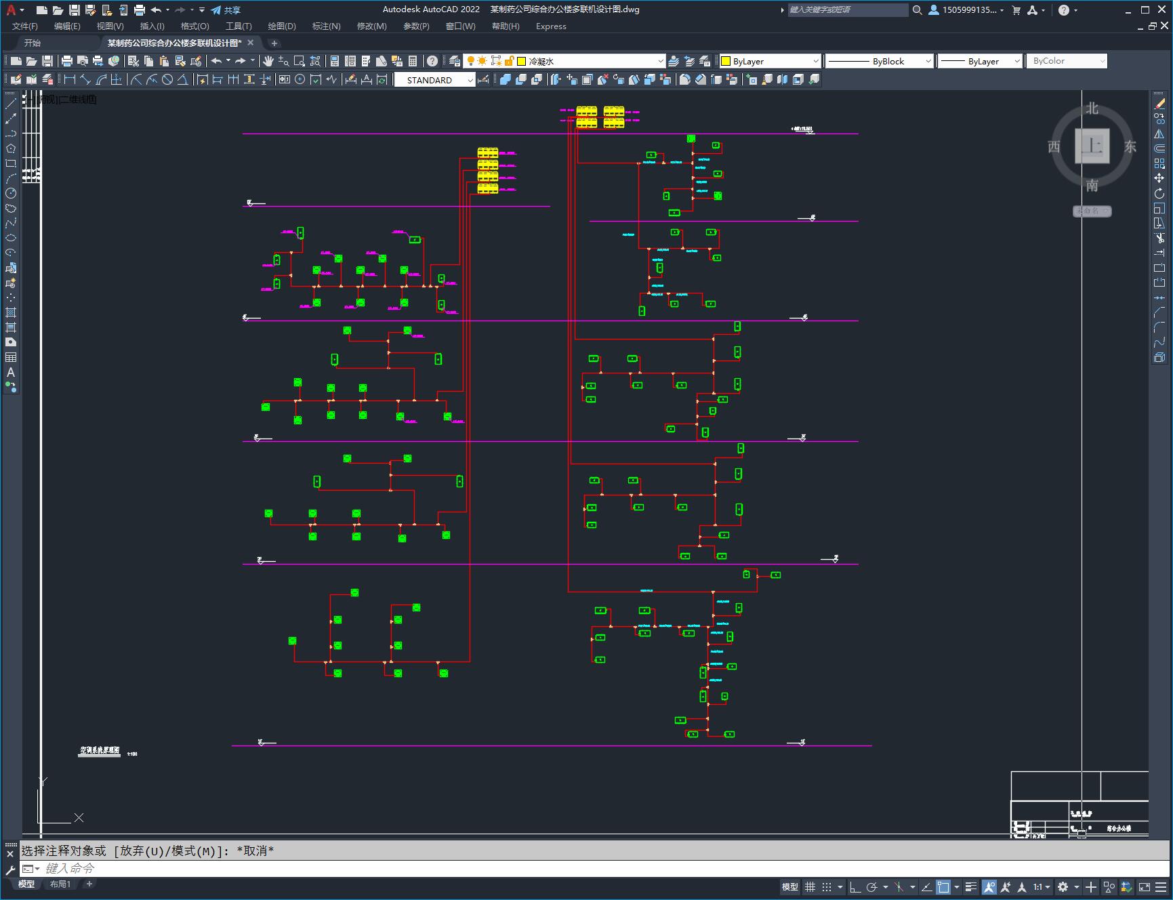Select the Hatch tool
This screenshot has height=900, width=1173.
tap(11, 312)
